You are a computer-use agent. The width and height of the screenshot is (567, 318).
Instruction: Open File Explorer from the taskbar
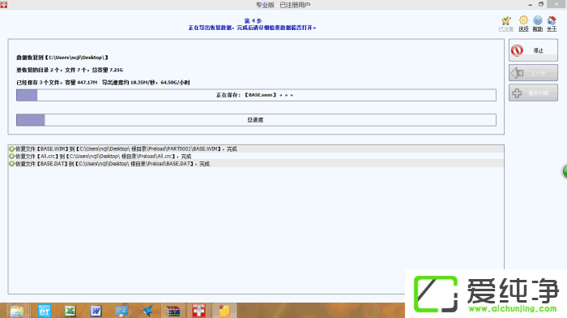pyautogui.click(x=17, y=311)
